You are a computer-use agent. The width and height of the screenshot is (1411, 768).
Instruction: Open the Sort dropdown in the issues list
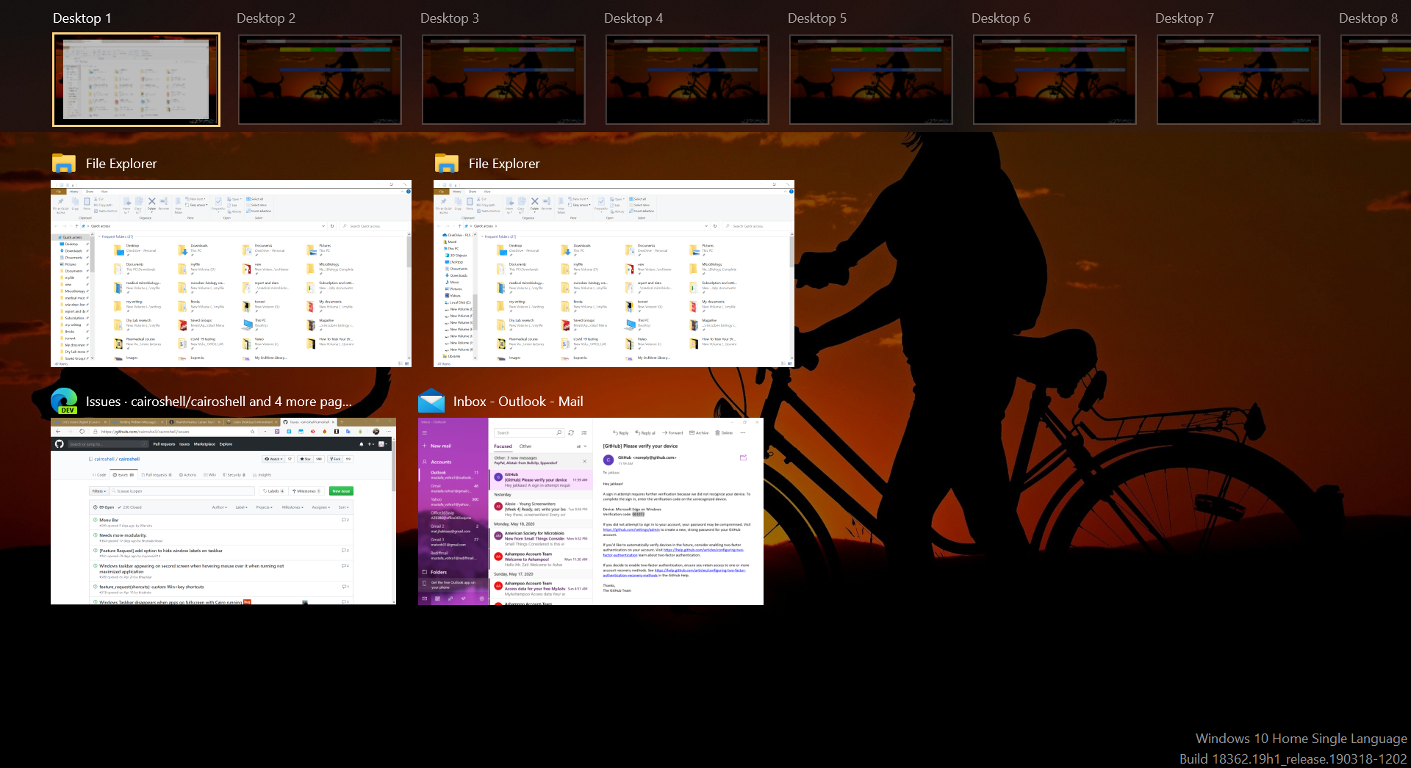point(342,507)
